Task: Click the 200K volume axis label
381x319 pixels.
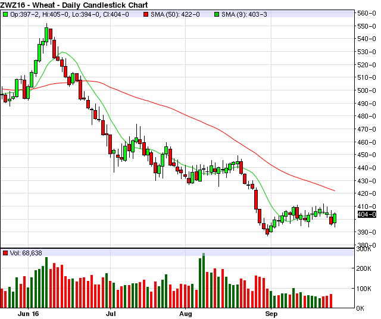Action: 363,268
